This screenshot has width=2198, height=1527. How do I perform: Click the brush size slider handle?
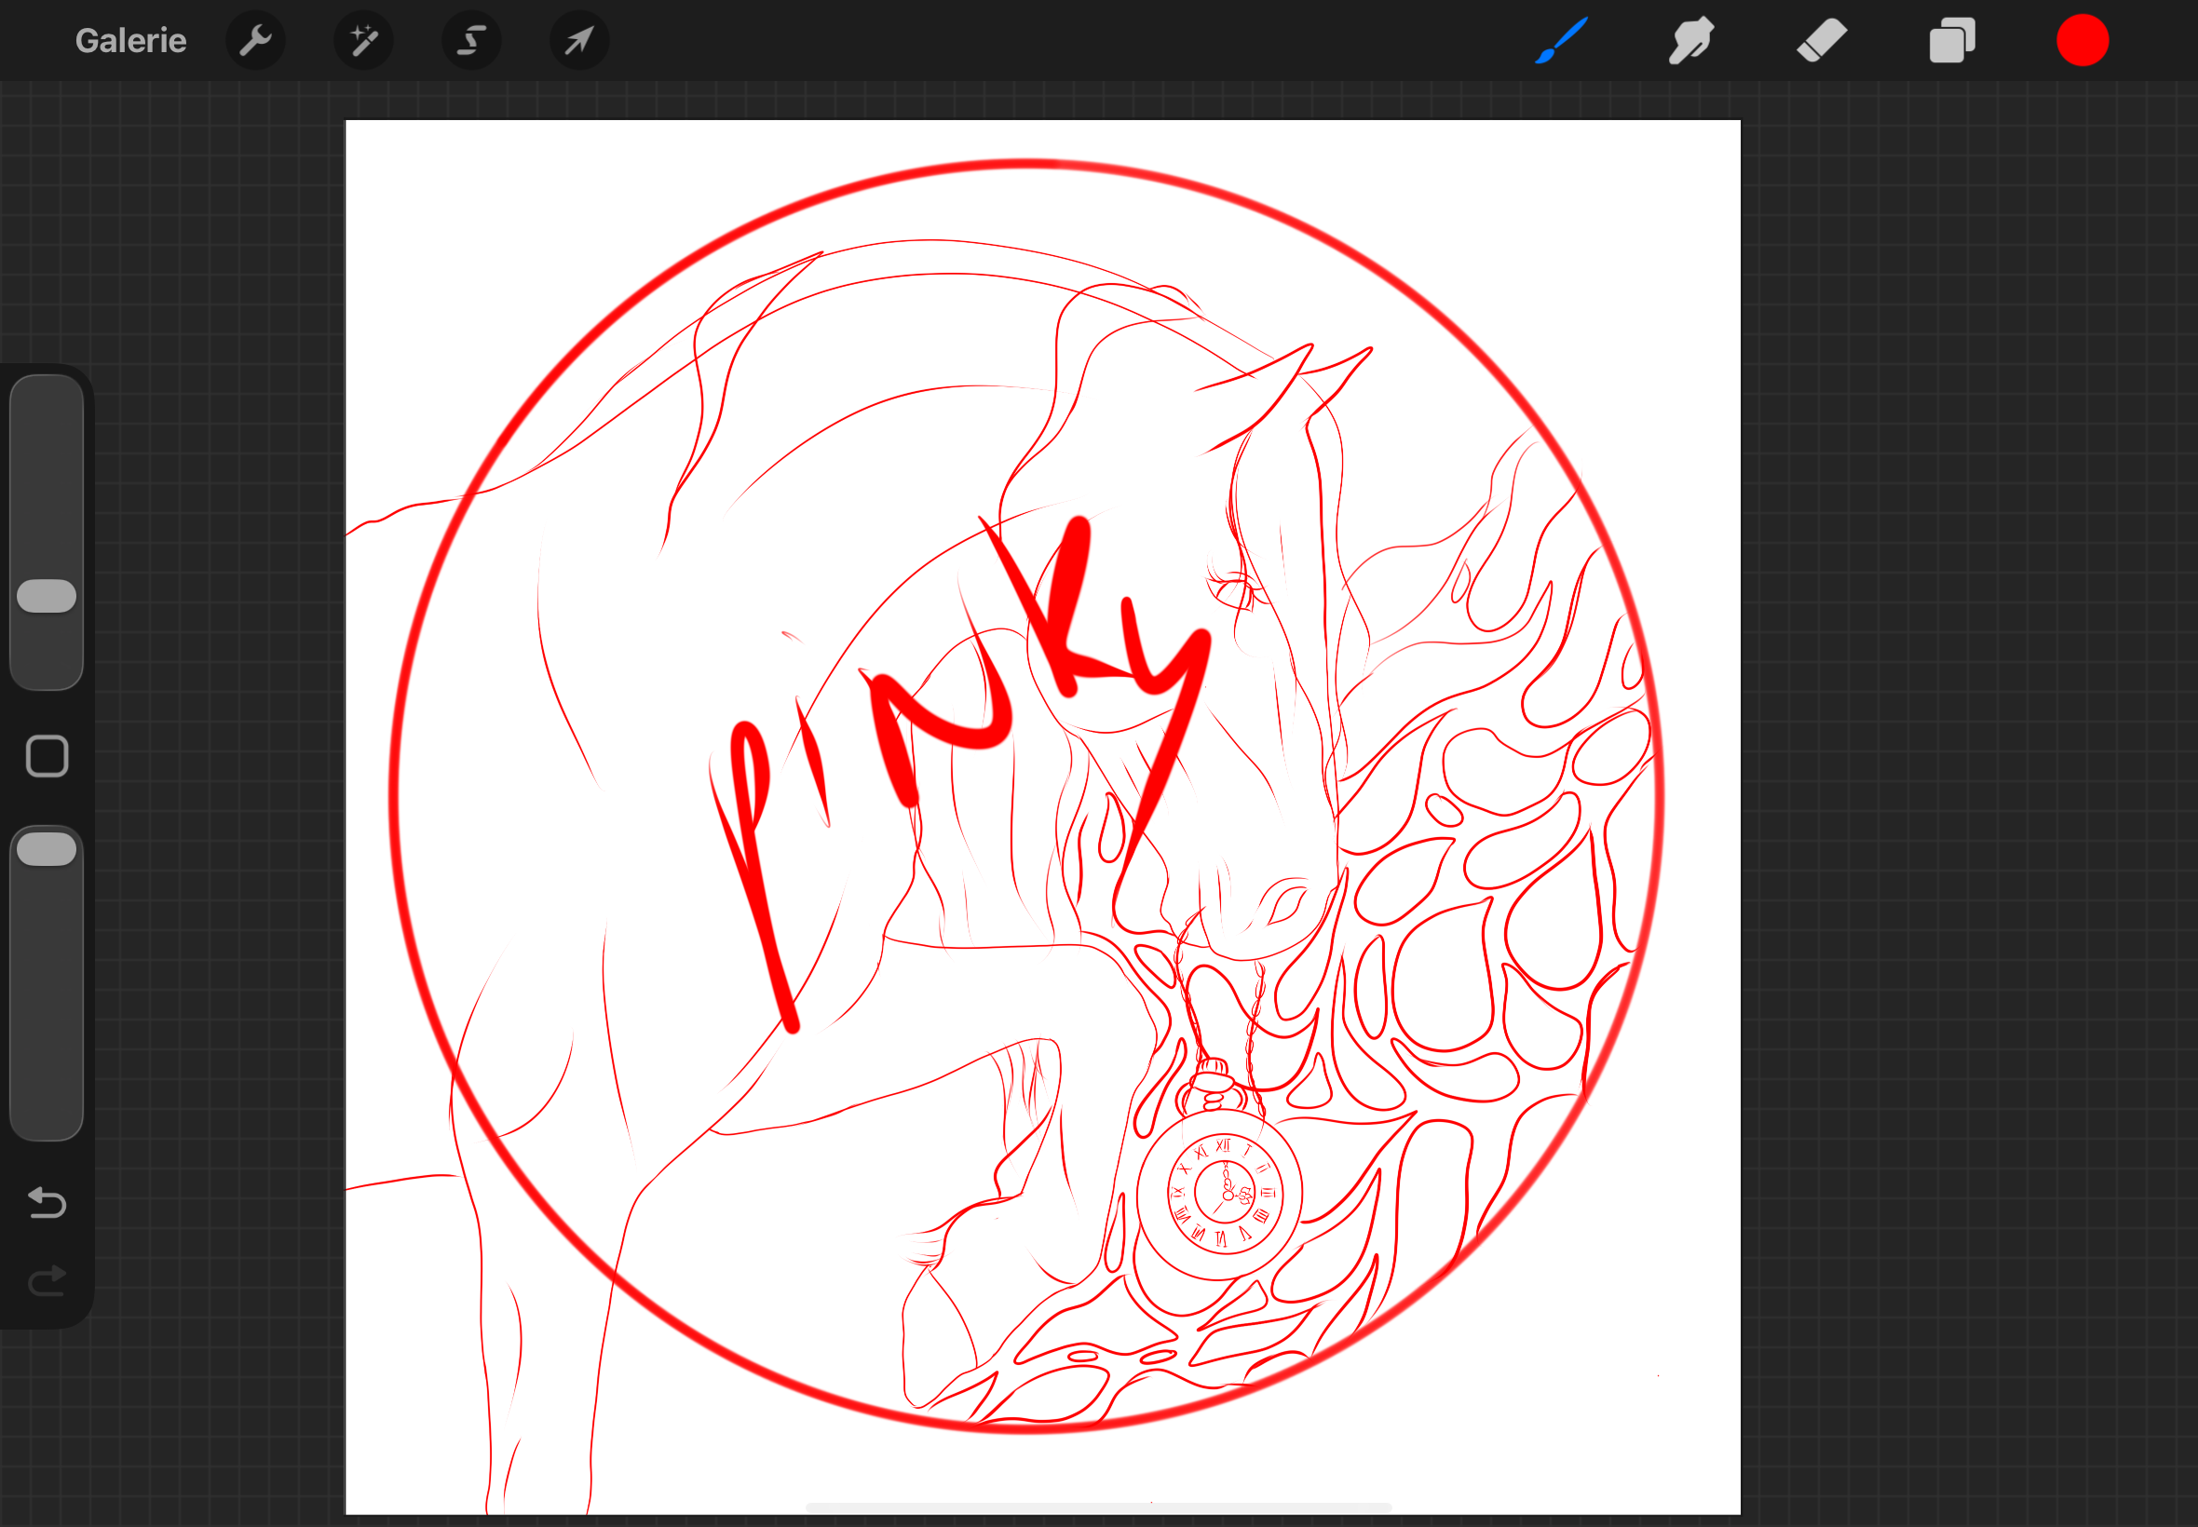(47, 596)
